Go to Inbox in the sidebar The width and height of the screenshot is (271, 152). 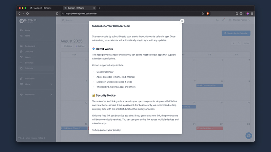coord(27,30)
